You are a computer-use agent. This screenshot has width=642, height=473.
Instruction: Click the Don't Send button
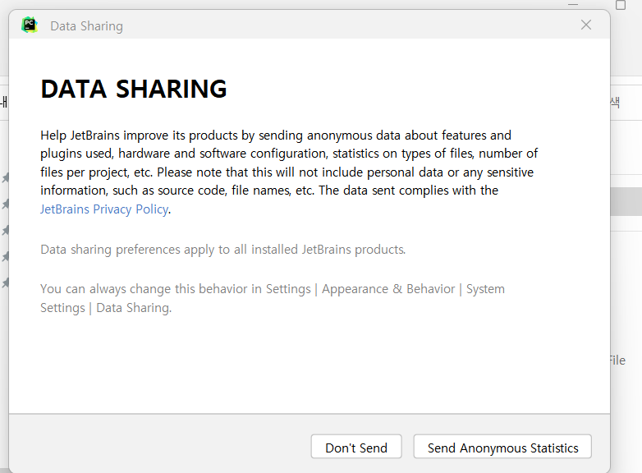tap(356, 447)
